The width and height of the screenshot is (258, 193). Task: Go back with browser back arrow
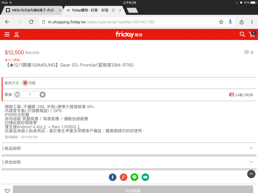coord(7,22)
